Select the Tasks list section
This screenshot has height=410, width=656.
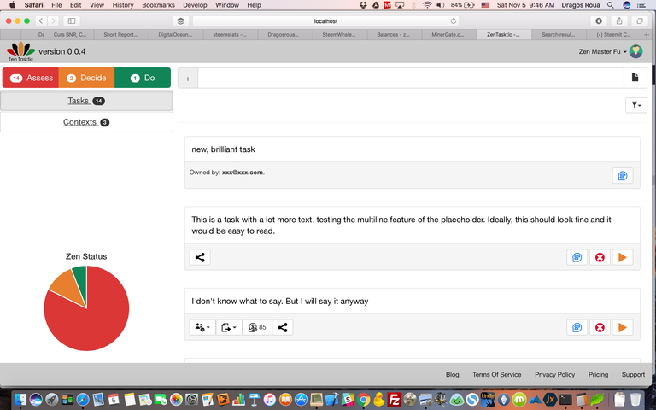[86, 101]
